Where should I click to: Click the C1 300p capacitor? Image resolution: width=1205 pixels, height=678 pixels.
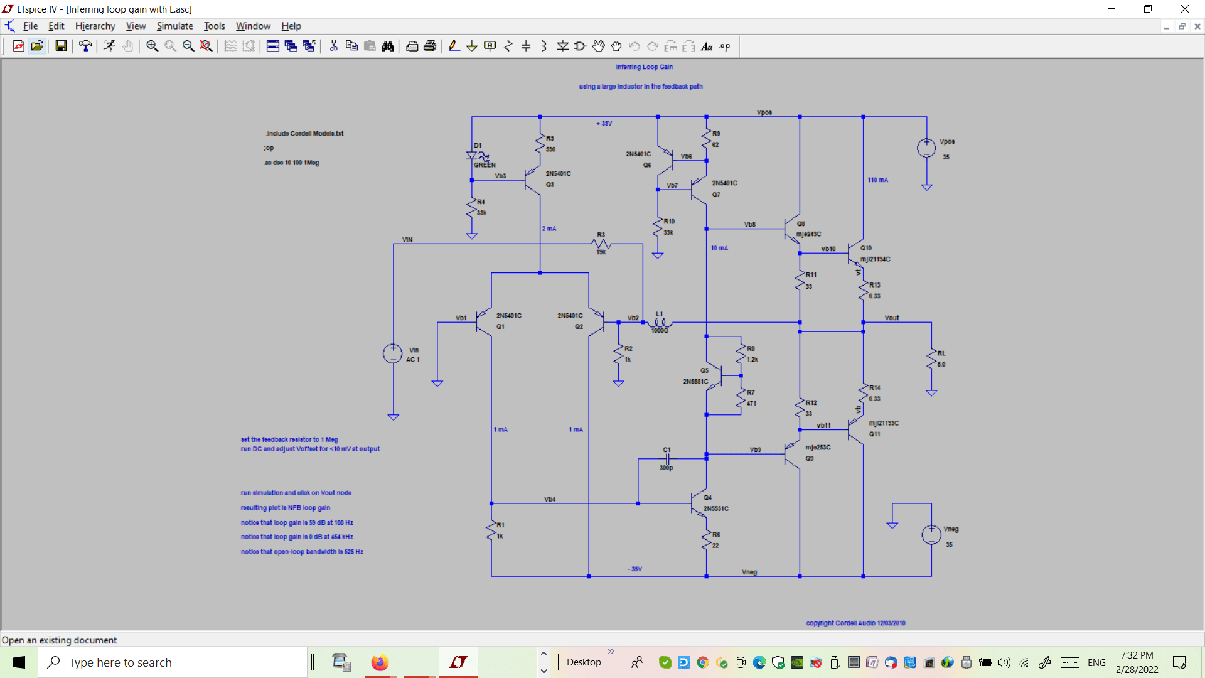click(667, 459)
